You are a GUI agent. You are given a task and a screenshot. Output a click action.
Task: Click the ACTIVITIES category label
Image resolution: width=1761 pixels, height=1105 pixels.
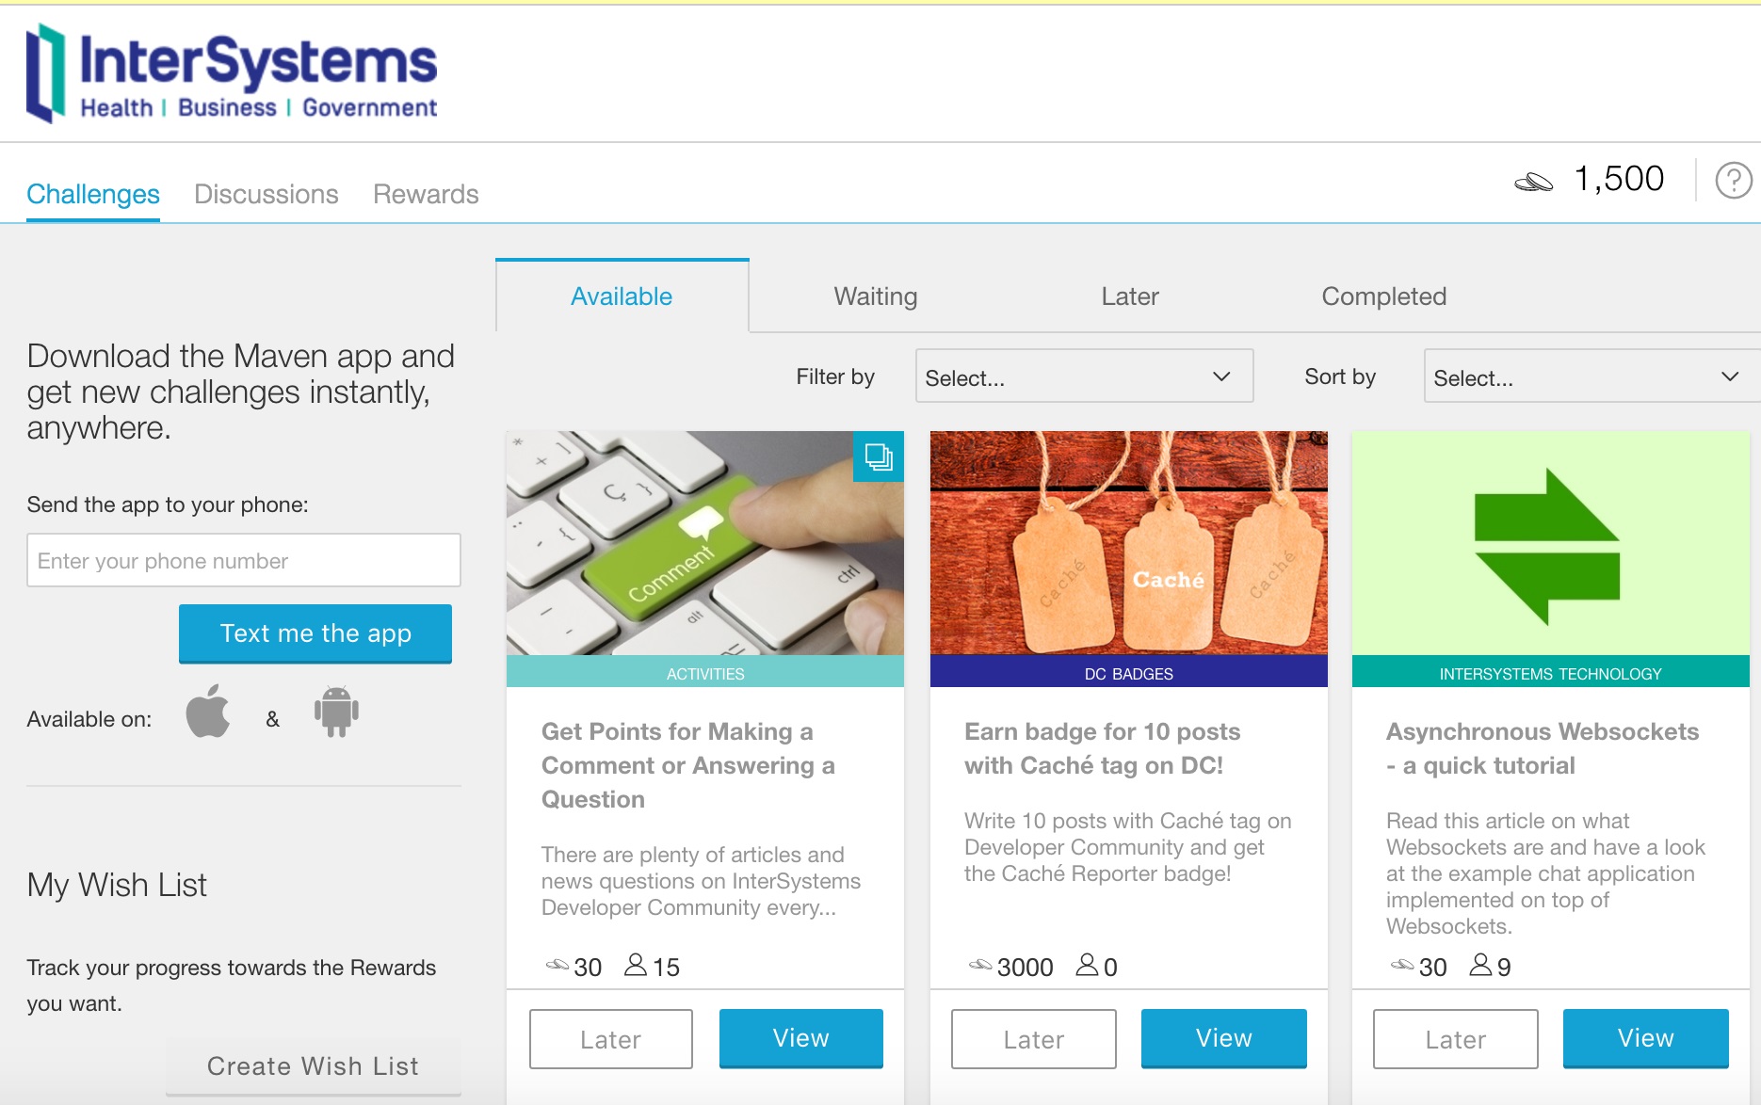pyautogui.click(x=705, y=673)
